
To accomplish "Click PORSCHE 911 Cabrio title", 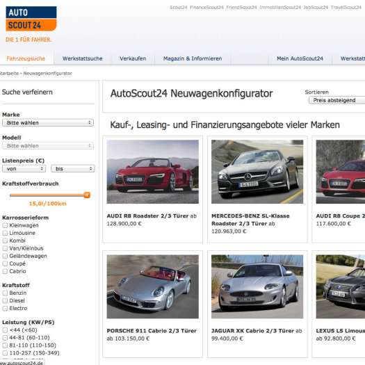I will 152,331.
